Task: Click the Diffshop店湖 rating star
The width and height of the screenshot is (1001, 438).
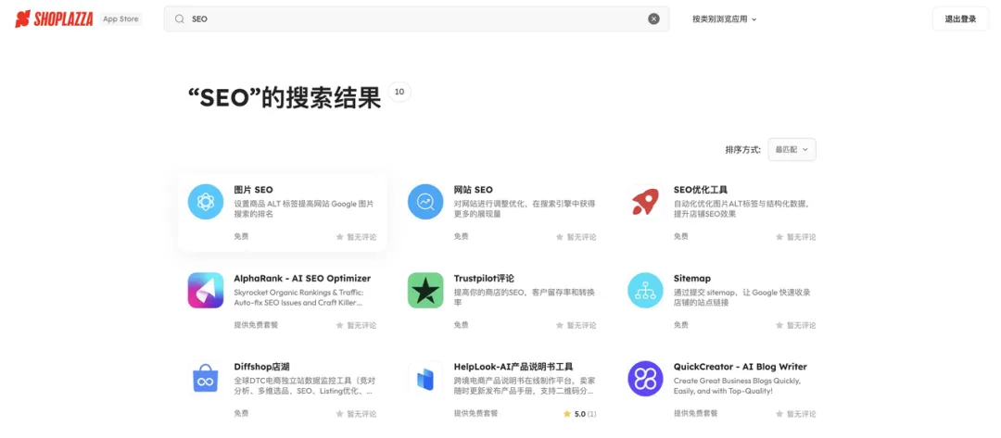Action: pos(339,414)
